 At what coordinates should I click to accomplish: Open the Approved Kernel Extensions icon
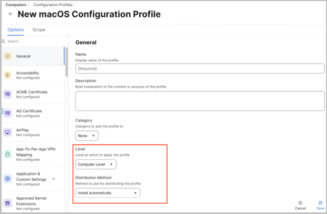click(7, 203)
